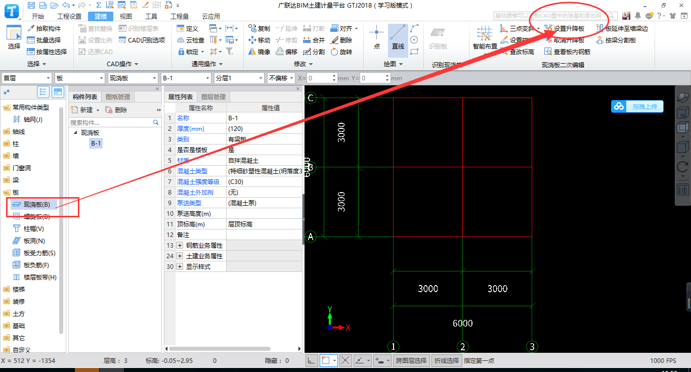
Task: Open the 视图 ribbon tab
Action: tap(125, 16)
